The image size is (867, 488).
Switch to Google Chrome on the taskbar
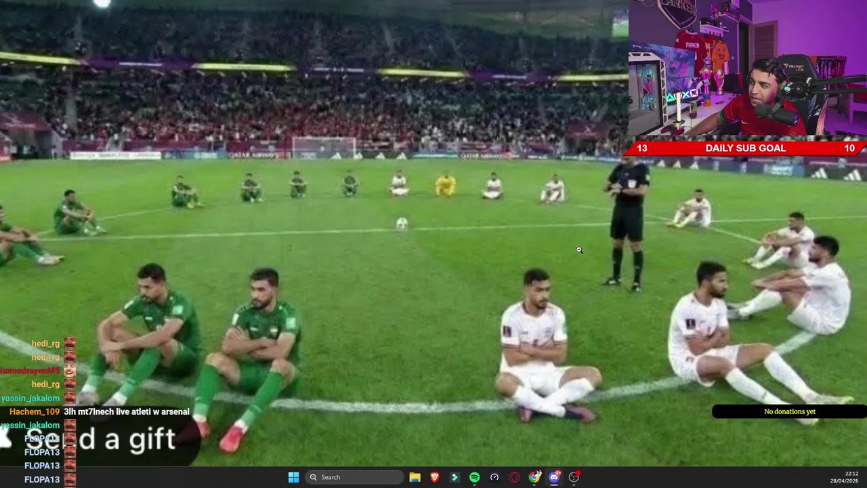coord(534,477)
